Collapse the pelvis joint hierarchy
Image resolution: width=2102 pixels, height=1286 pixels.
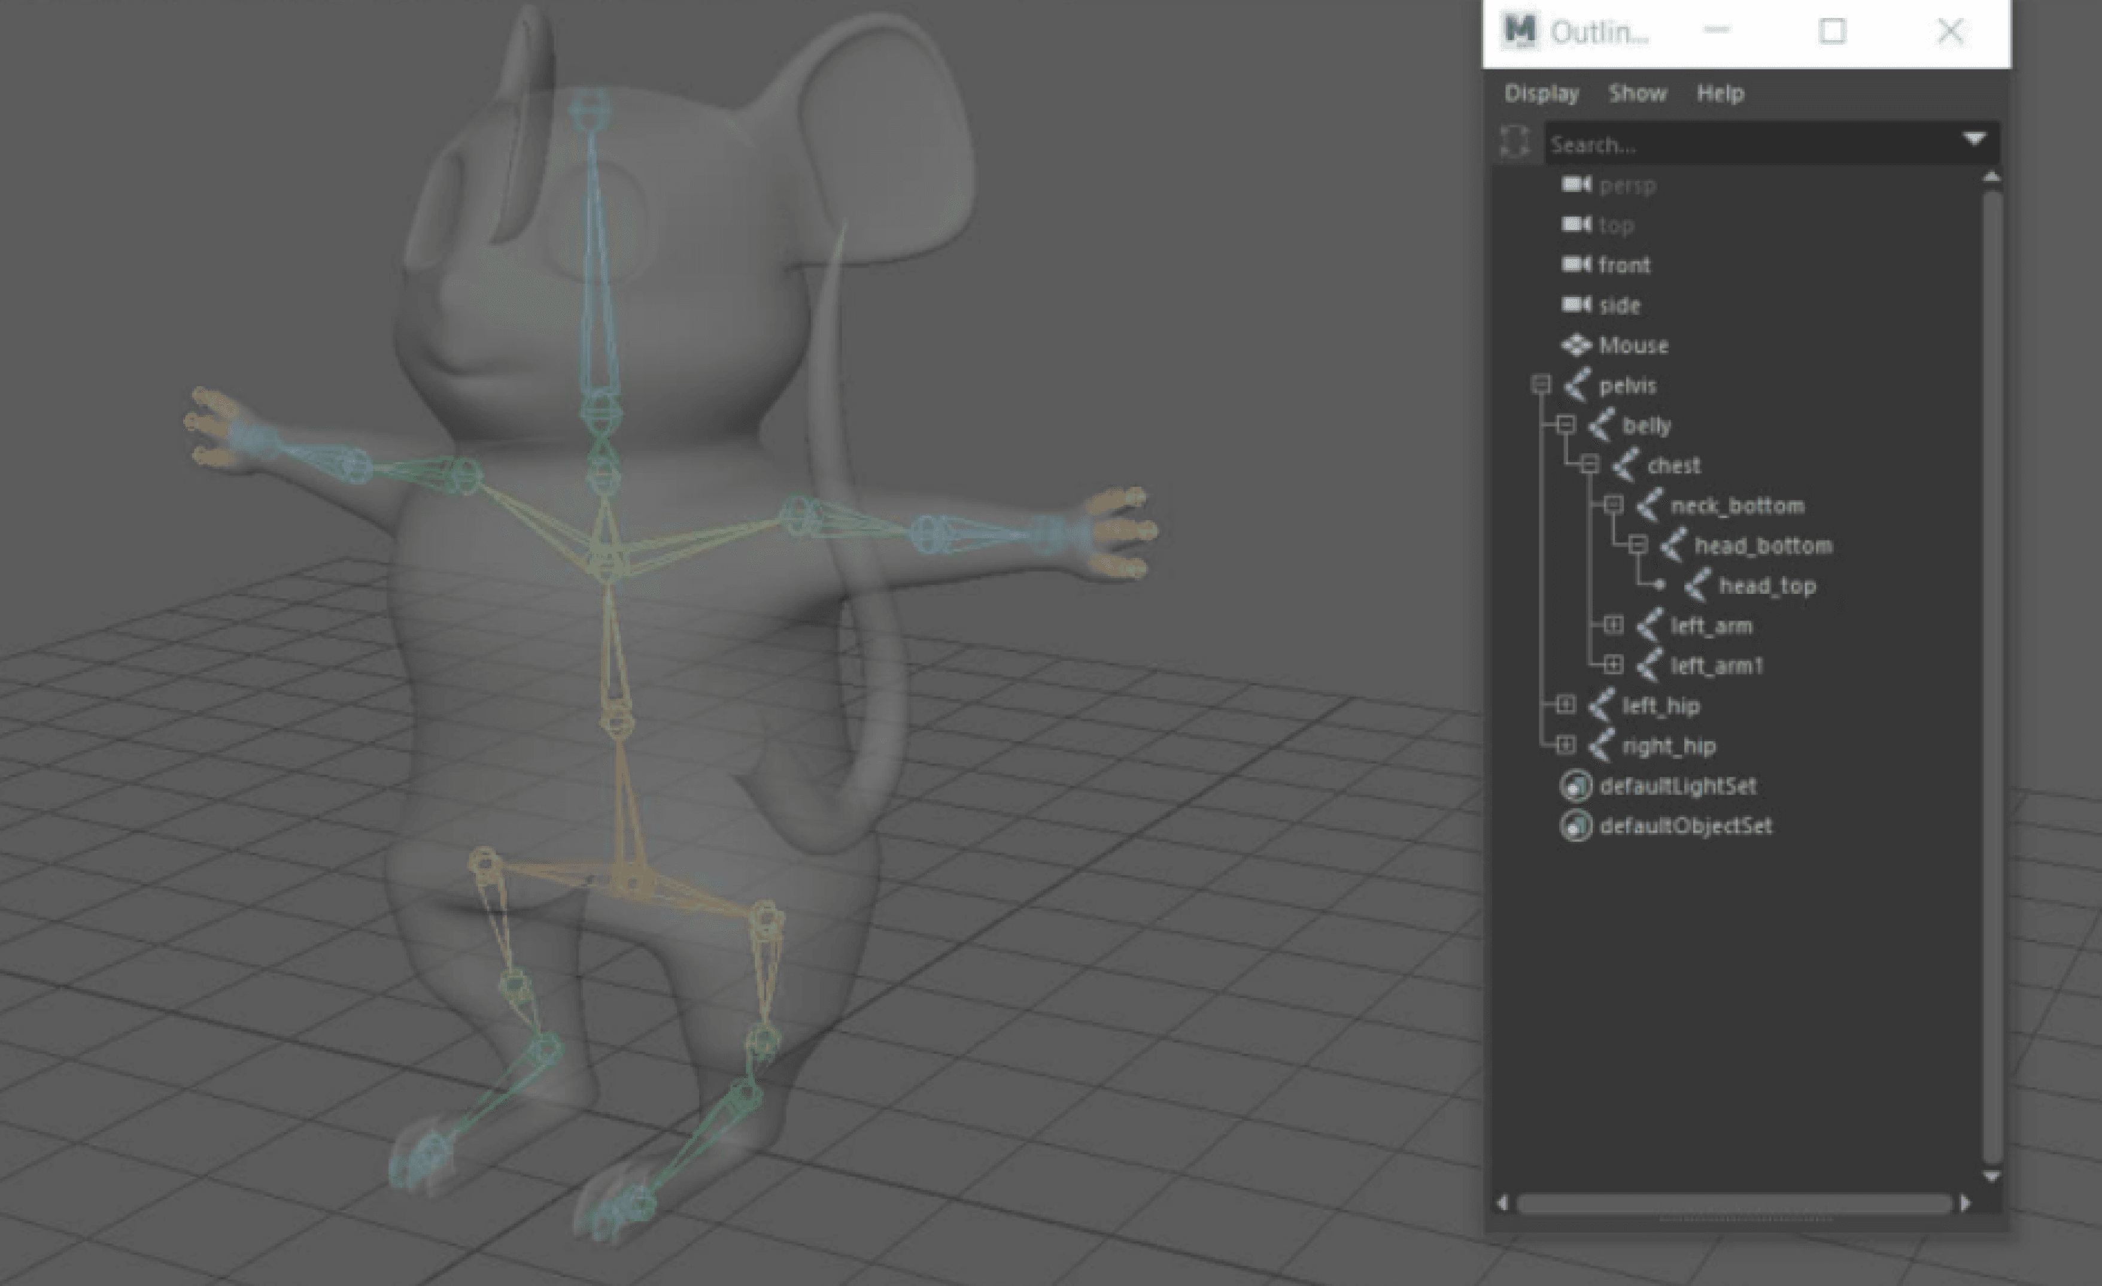1541,385
